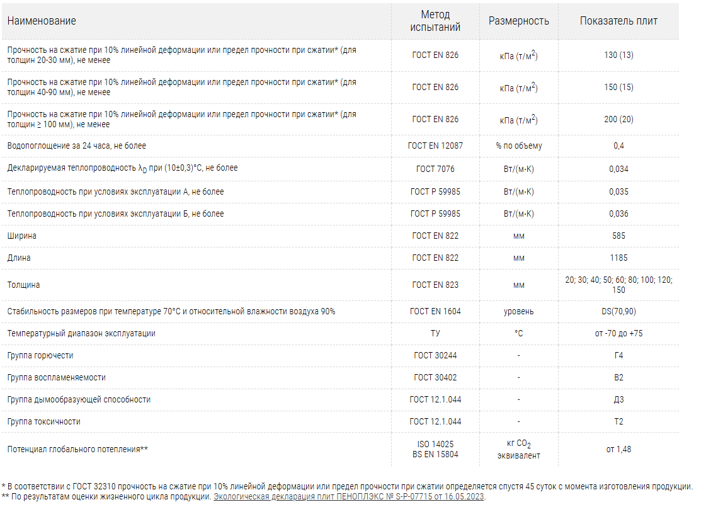The width and height of the screenshot is (706, 507).
Task: Select the ГОСТ EN 12087 test method cell
Action: point(435,145)
